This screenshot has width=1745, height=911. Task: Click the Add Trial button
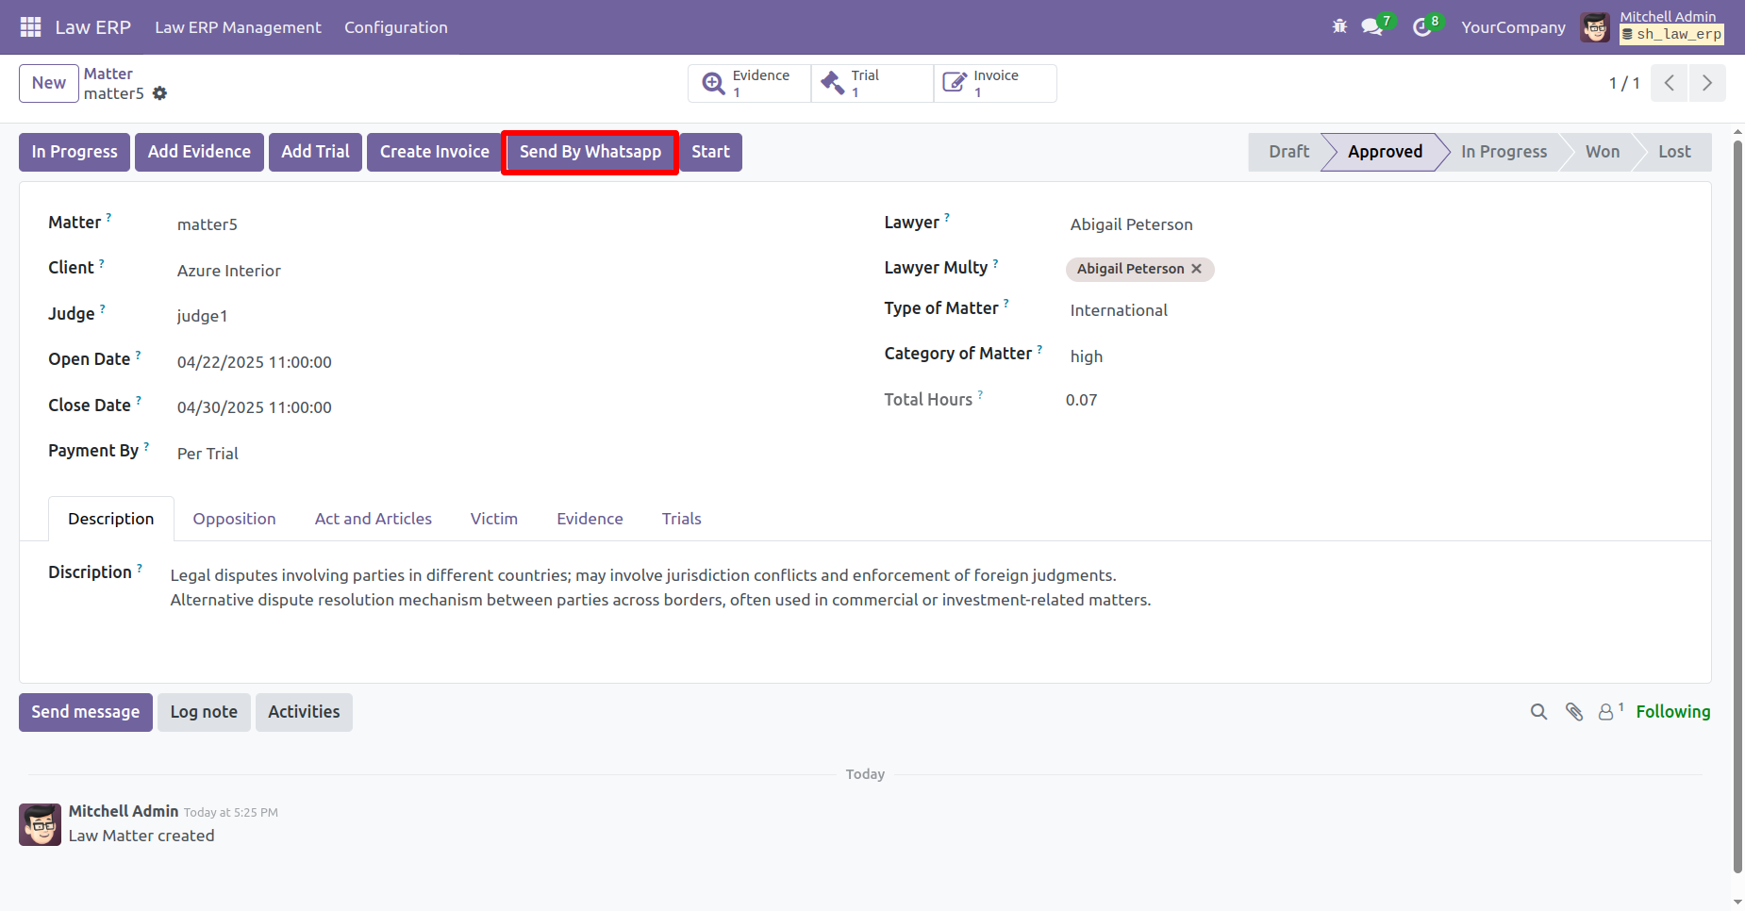pos(315,152)
